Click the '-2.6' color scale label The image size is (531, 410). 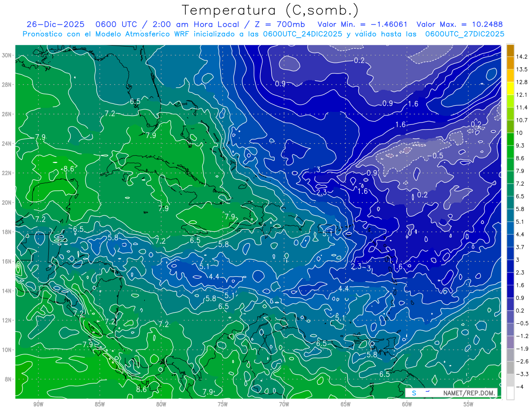522,362
